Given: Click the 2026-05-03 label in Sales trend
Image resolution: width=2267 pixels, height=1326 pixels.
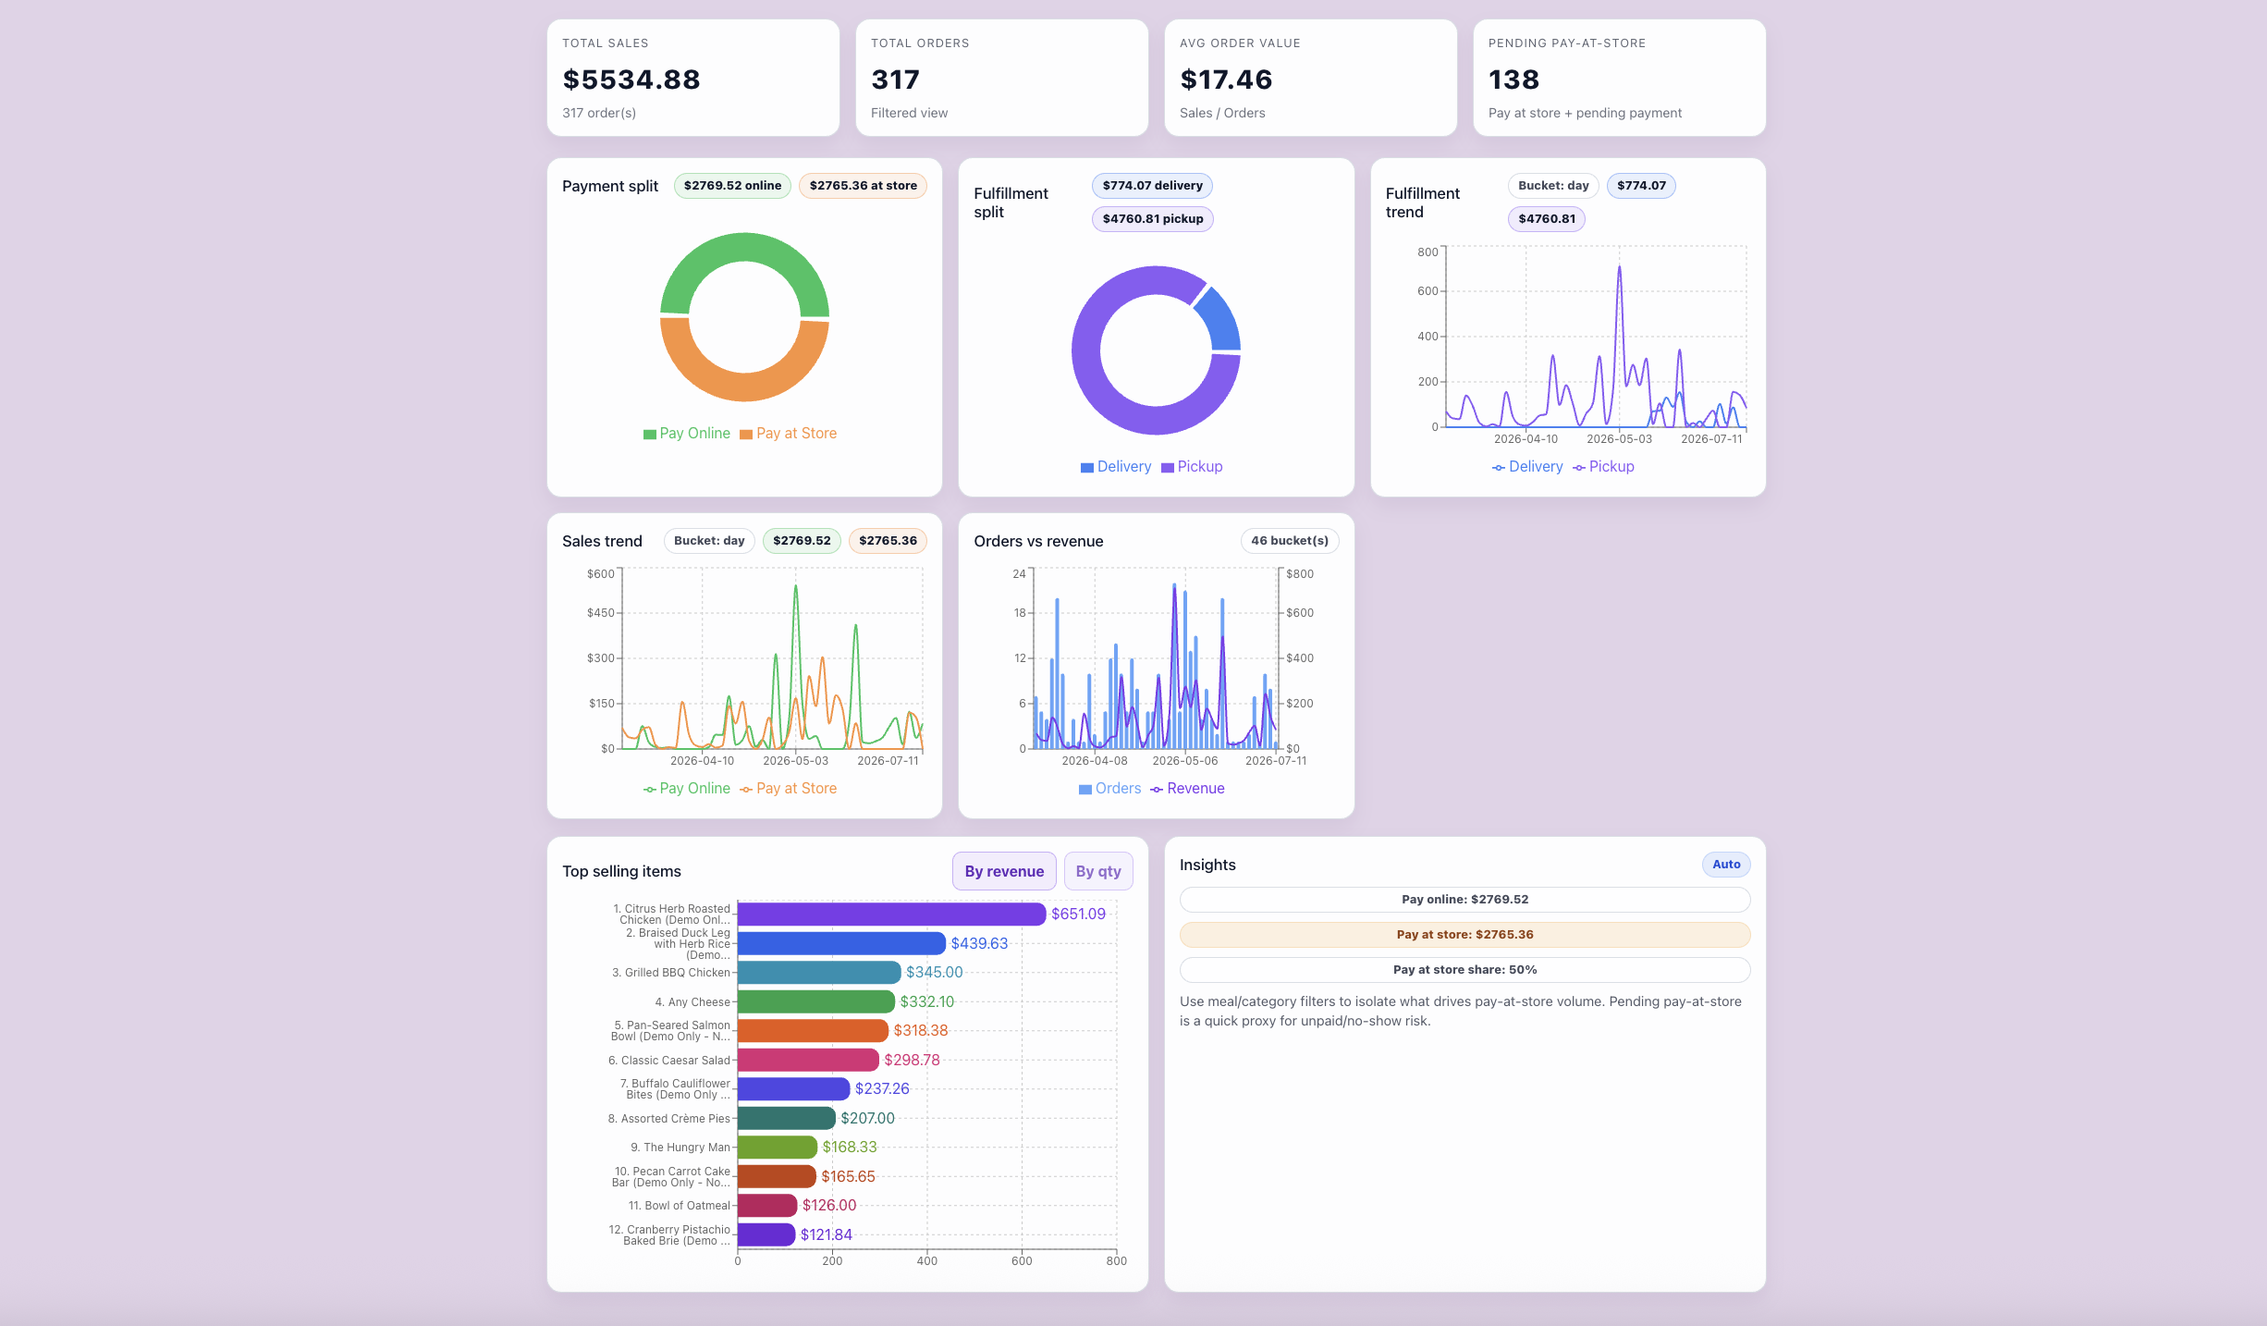Looking at the screenshot, I should [795, 761].
